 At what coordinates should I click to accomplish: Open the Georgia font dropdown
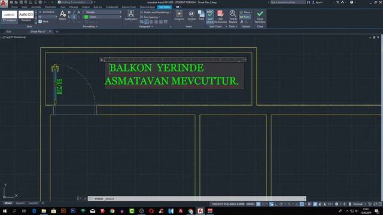pyautogui.click(x=102, y=12)
